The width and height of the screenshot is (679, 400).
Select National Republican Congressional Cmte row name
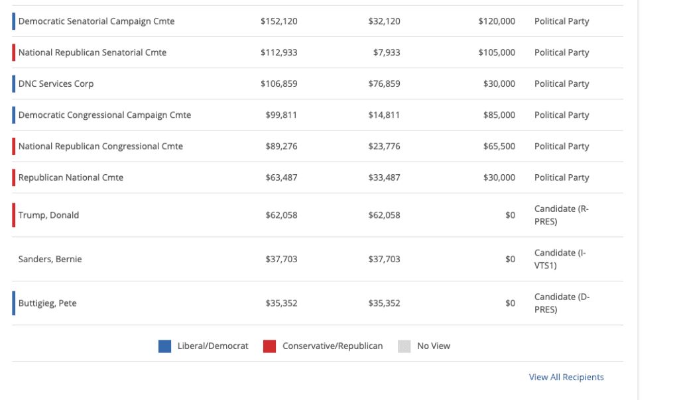tap(100, 146)
